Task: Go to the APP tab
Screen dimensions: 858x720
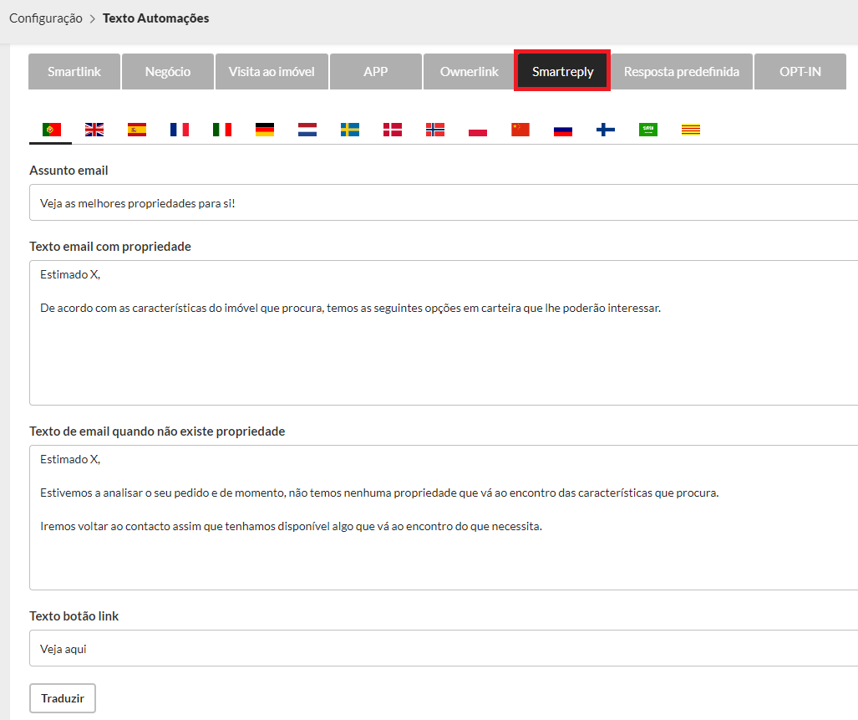Action: 376,72
